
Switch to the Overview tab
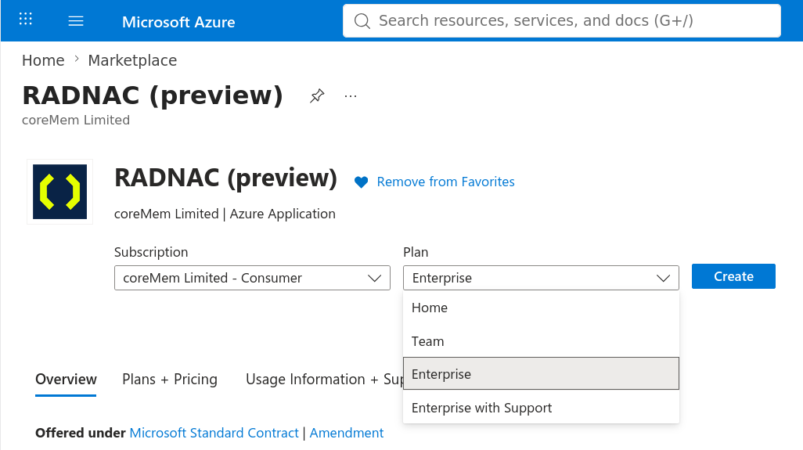66,380
